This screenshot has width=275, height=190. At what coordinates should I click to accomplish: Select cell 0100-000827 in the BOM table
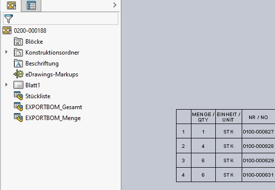[x=258, y=131]
